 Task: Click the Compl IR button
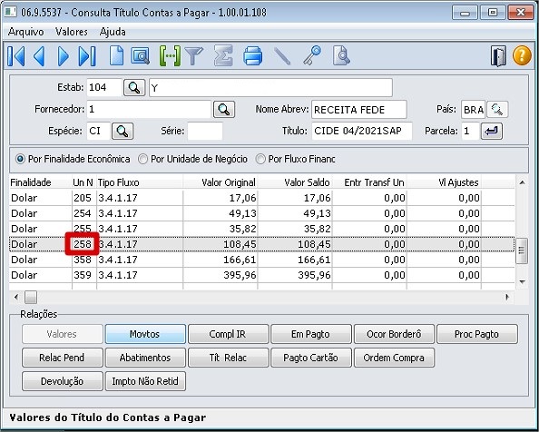(229, 334)
